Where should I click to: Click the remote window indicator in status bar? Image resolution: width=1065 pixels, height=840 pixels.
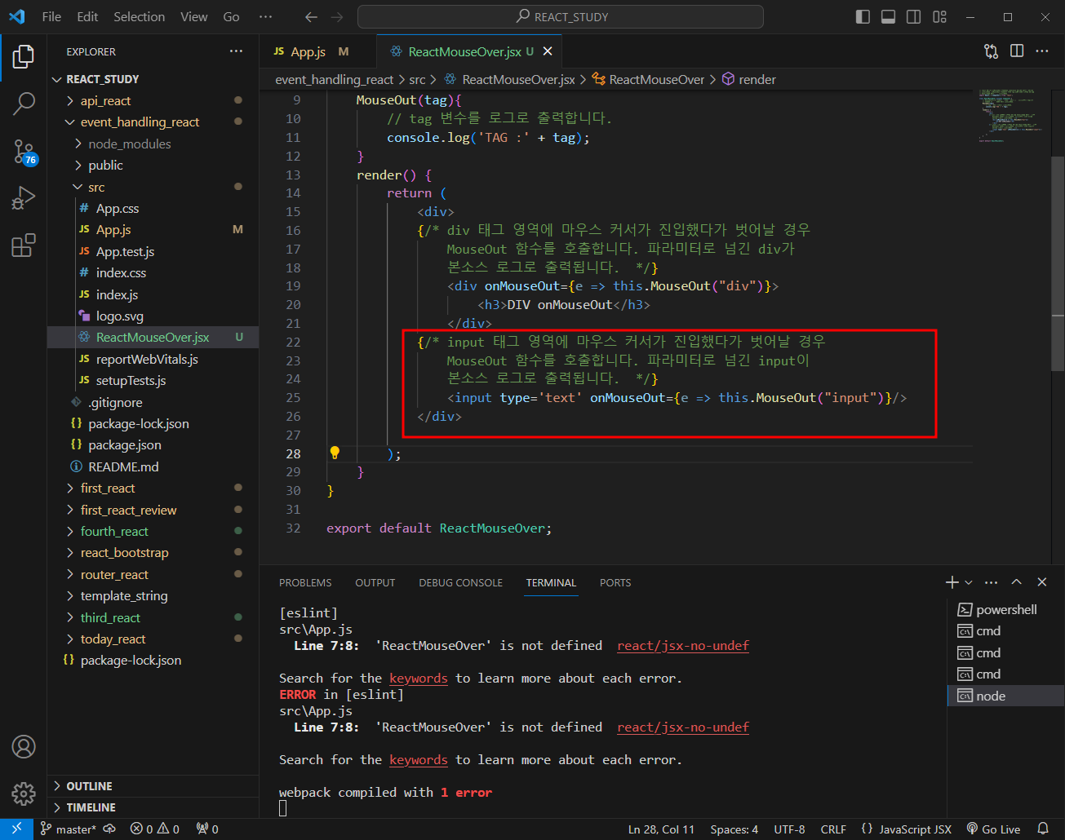pyautogui.click(x=16, y=829)
